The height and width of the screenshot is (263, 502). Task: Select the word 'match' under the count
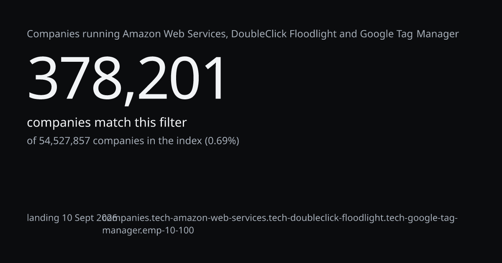tap(113, 123)
